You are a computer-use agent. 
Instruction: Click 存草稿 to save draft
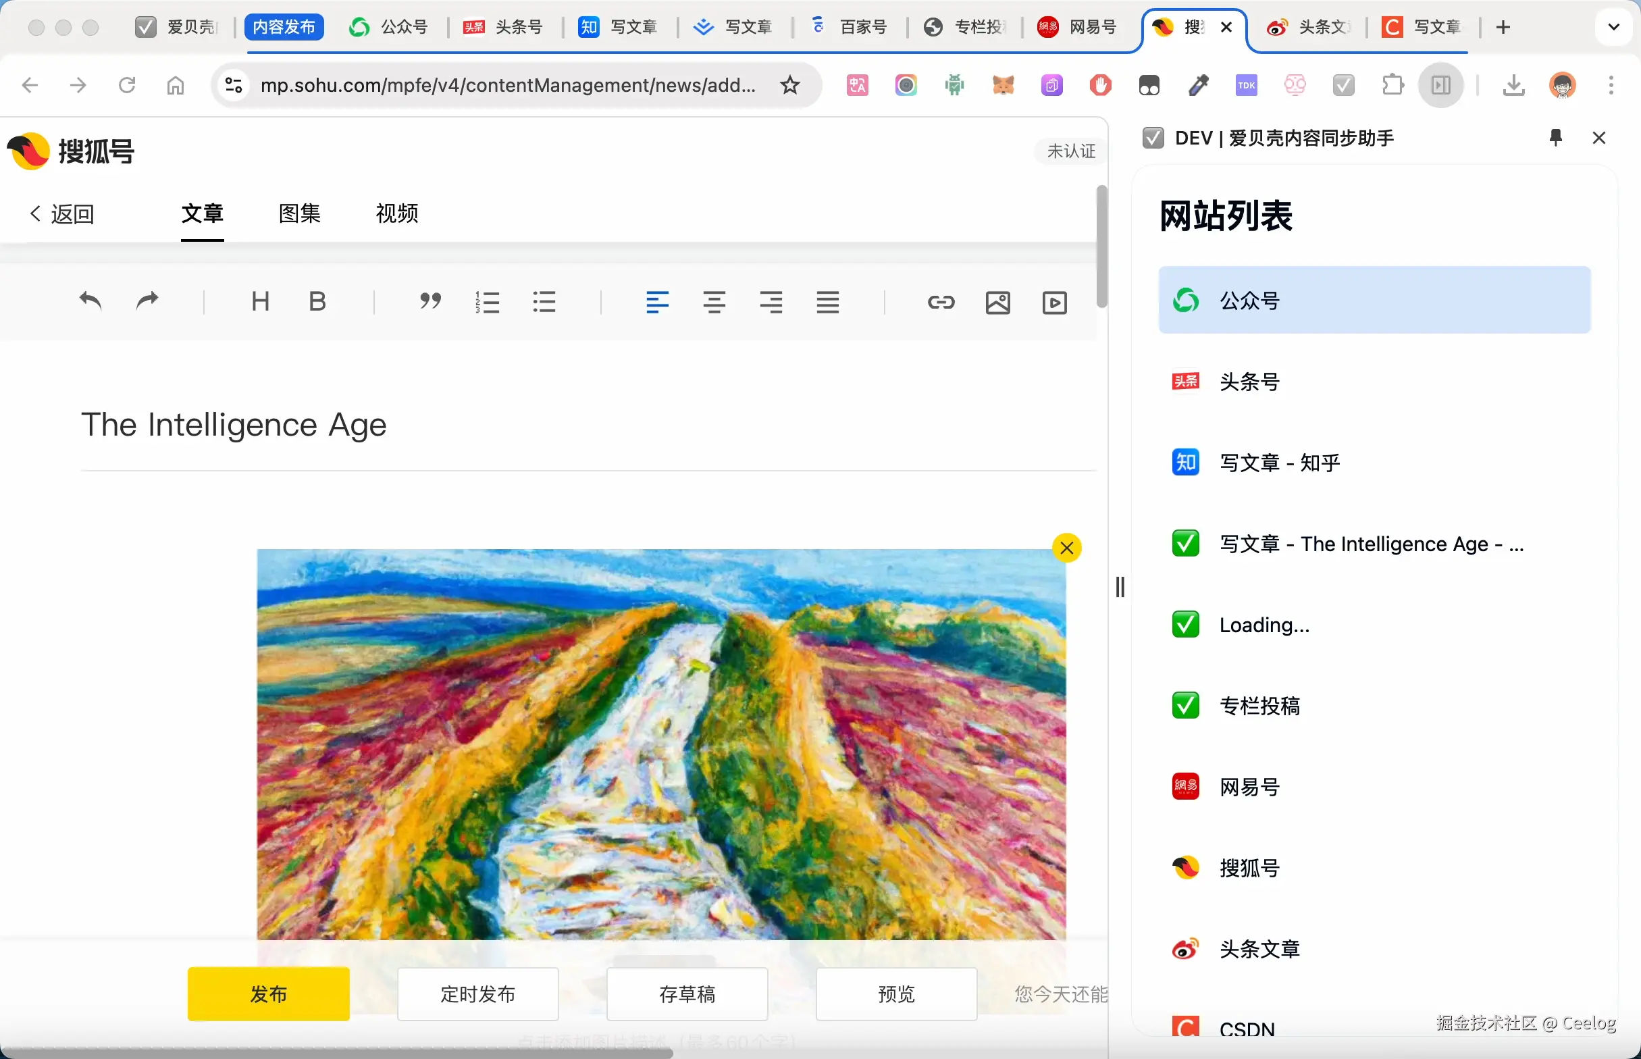[687, 993]
